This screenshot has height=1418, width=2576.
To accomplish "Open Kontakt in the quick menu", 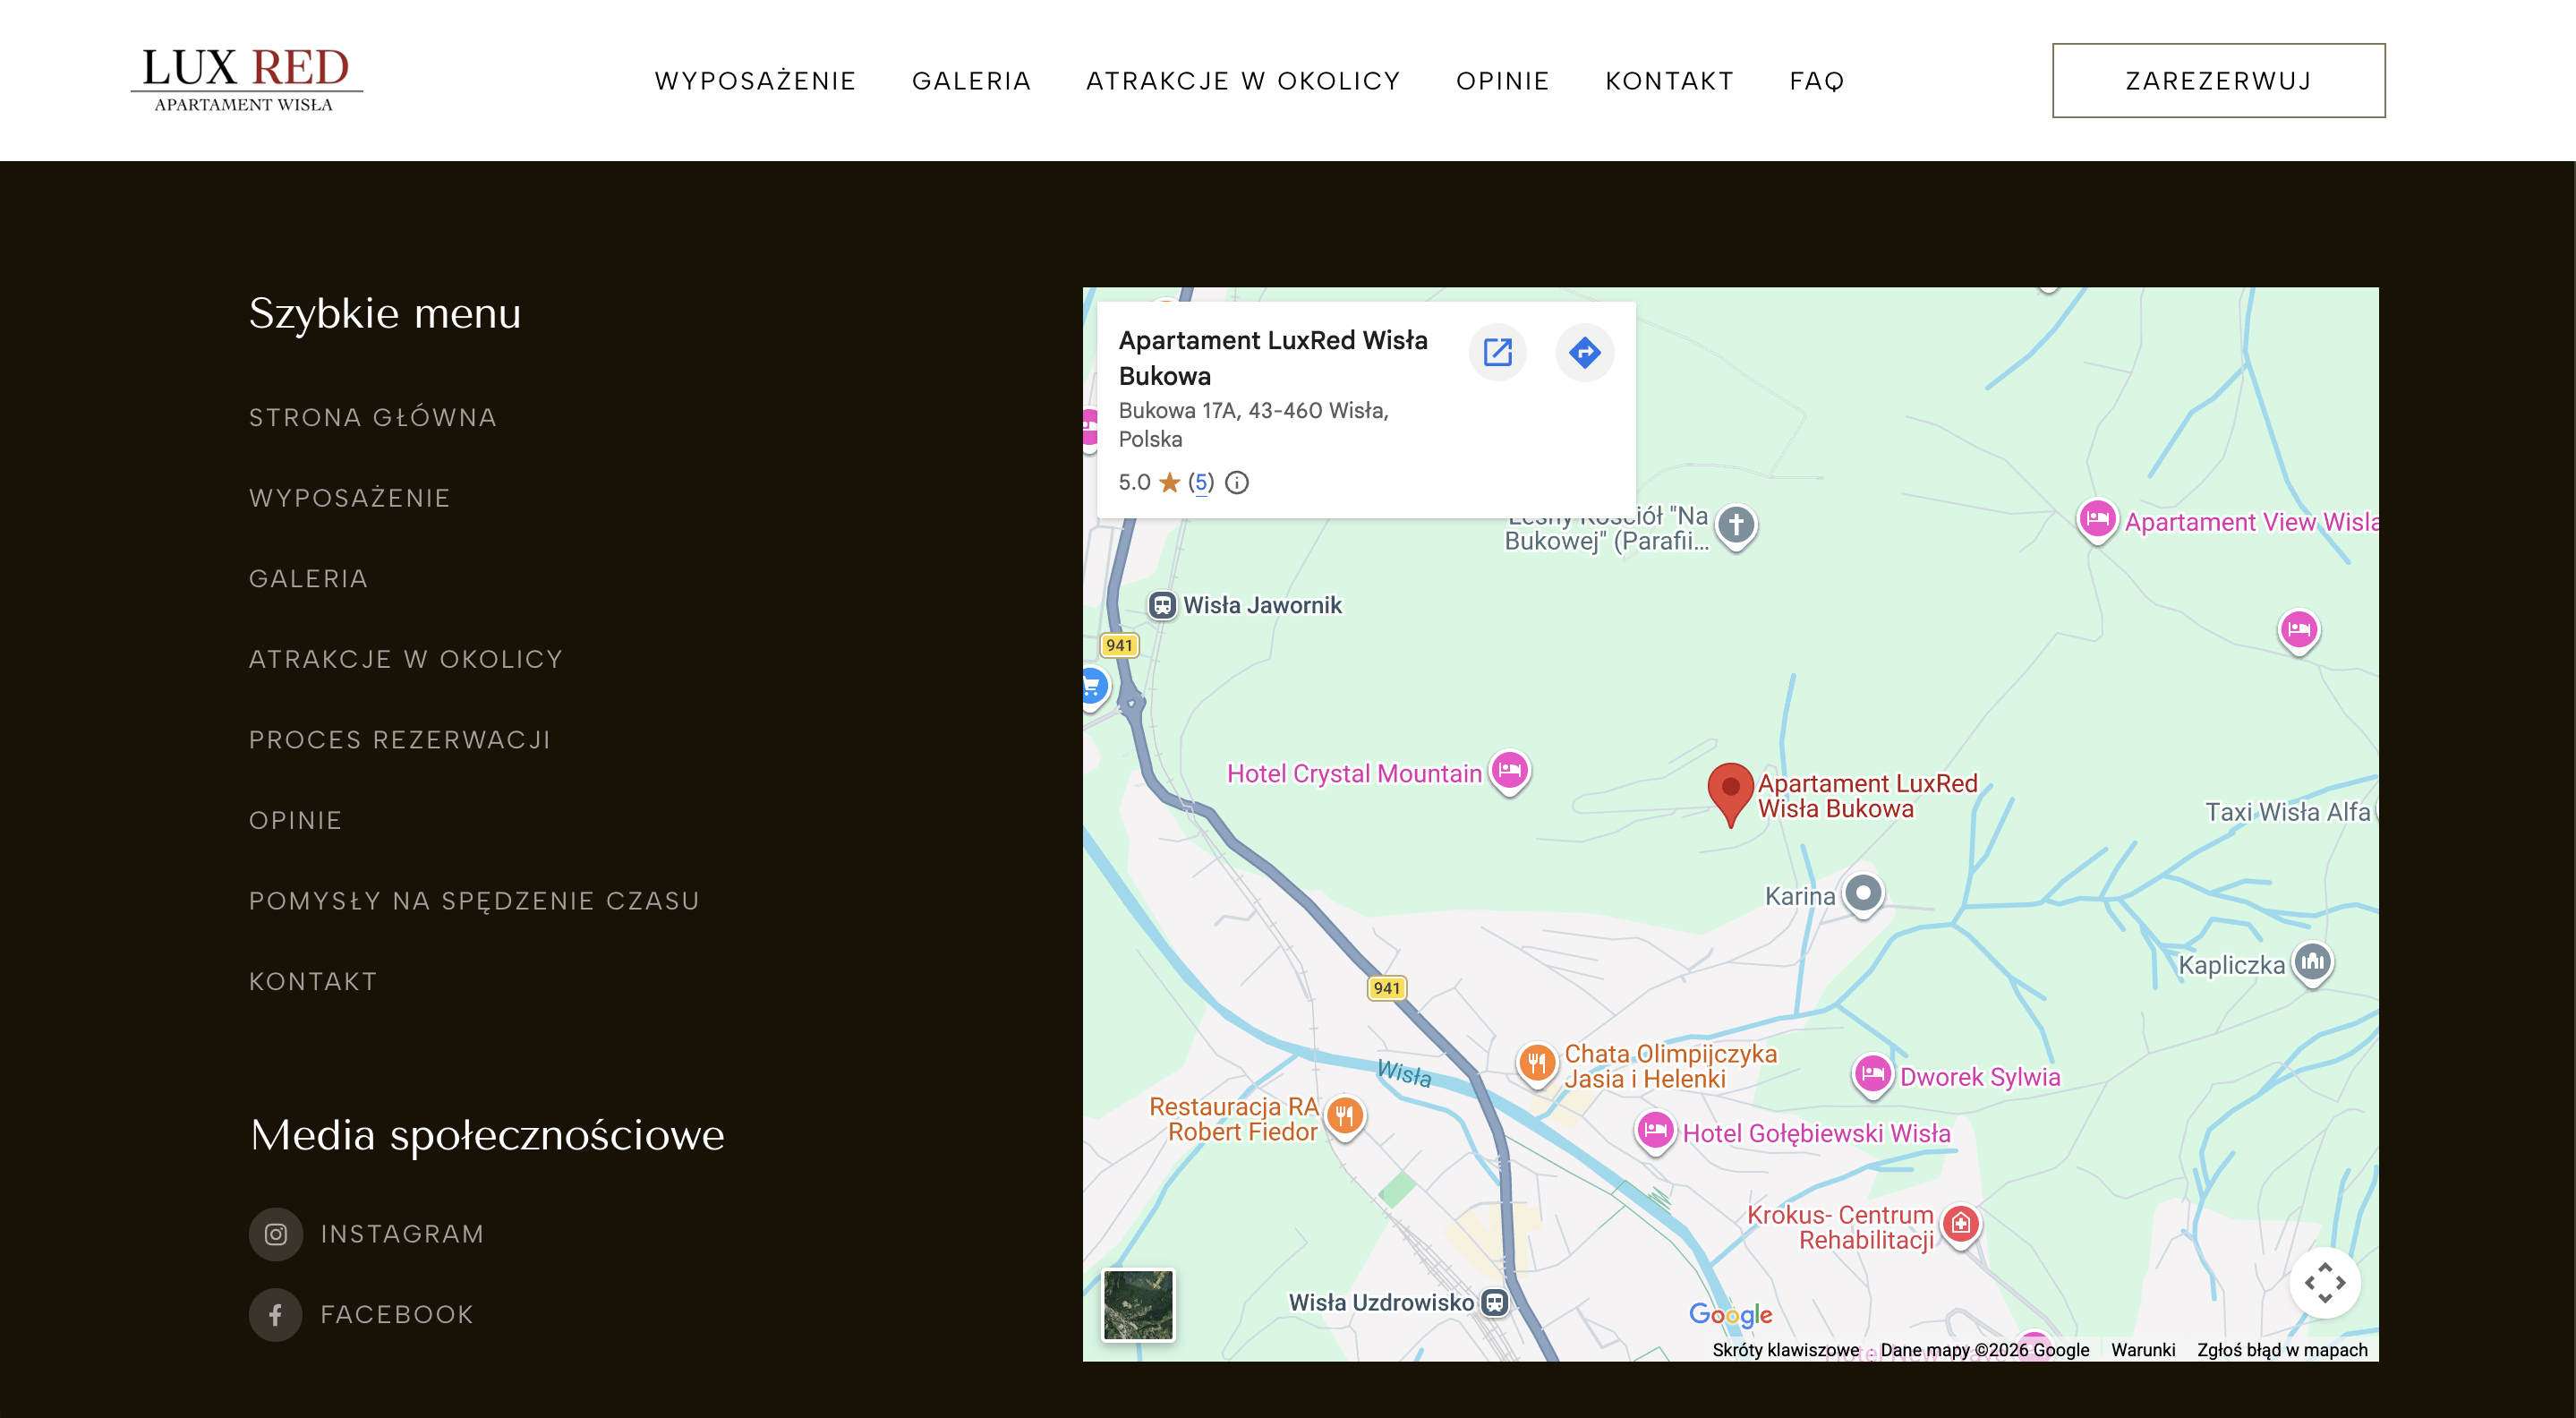I will 313,982.
